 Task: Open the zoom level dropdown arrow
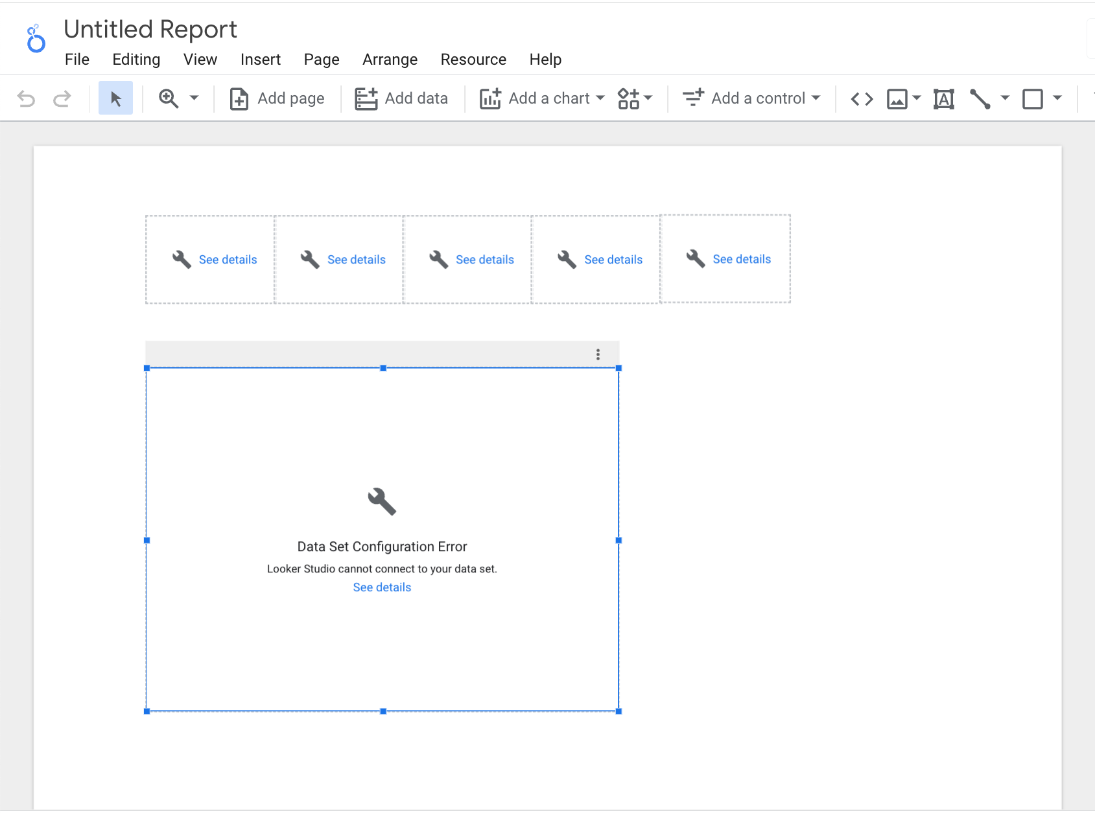pos(194,98)
